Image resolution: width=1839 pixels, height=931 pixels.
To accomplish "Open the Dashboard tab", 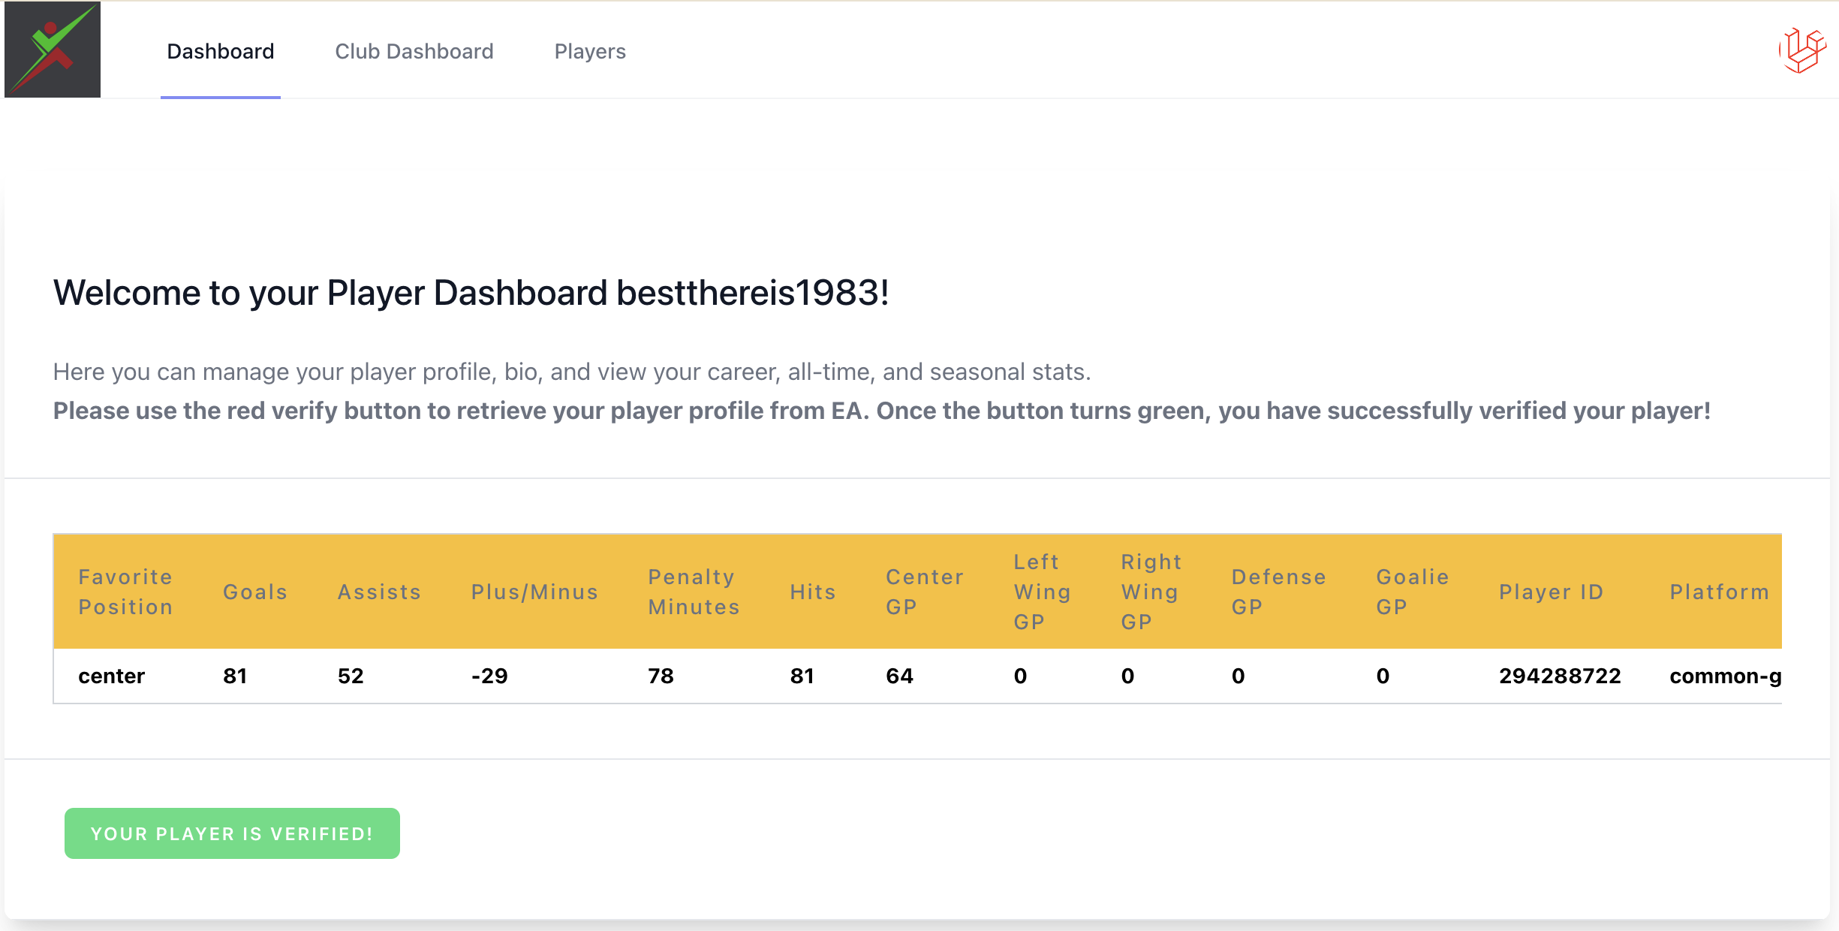I will (220, 51).
